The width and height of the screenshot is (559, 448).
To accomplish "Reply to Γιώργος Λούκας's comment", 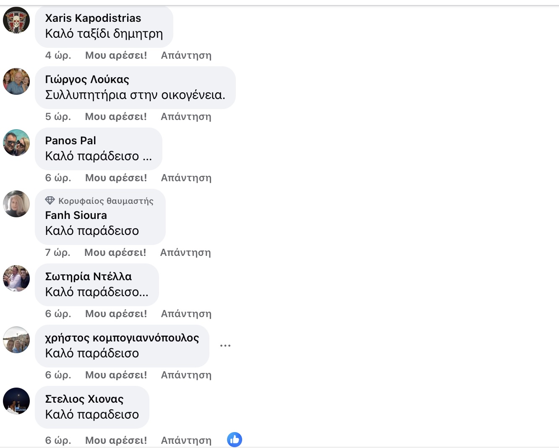I will click(186, 117).
